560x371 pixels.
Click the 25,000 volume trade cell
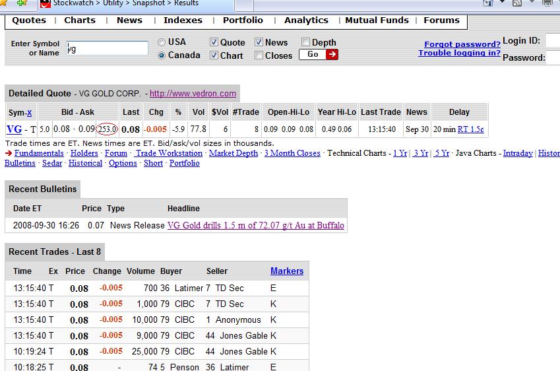[145, 352]
